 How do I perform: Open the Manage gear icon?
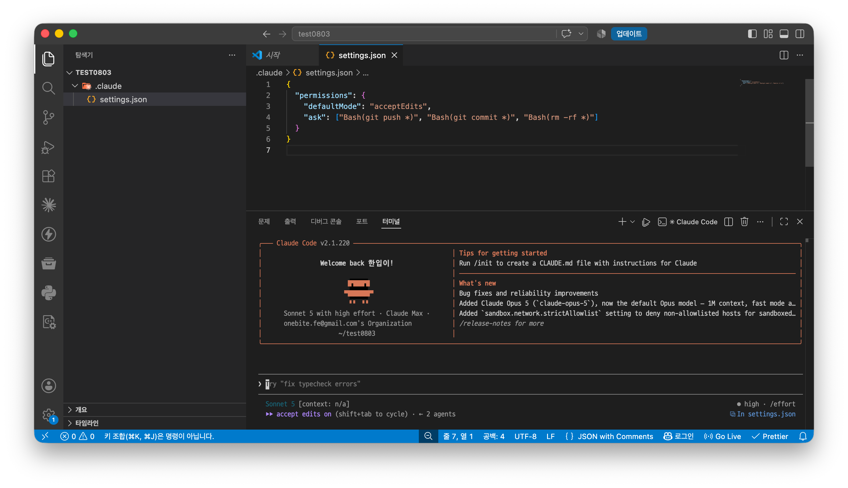click(49, 415)
